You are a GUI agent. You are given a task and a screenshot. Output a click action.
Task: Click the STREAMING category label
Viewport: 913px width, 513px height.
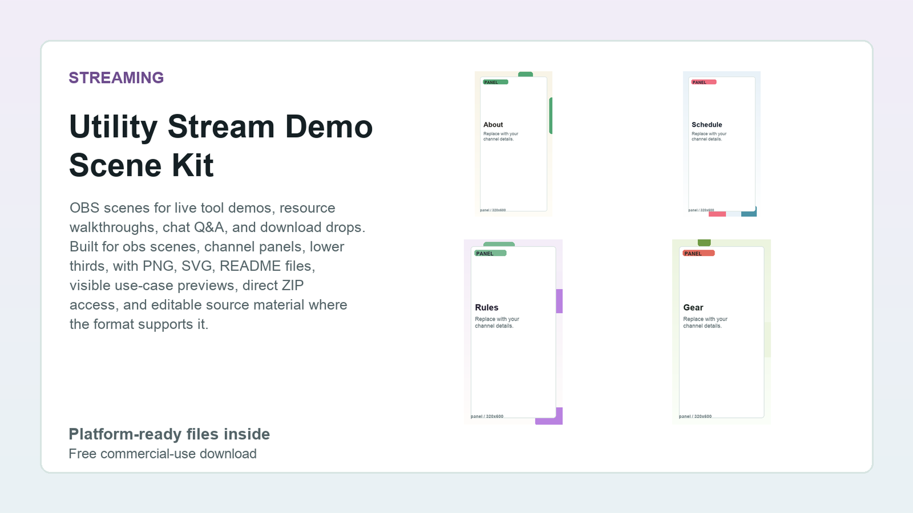tap(116, 78)
